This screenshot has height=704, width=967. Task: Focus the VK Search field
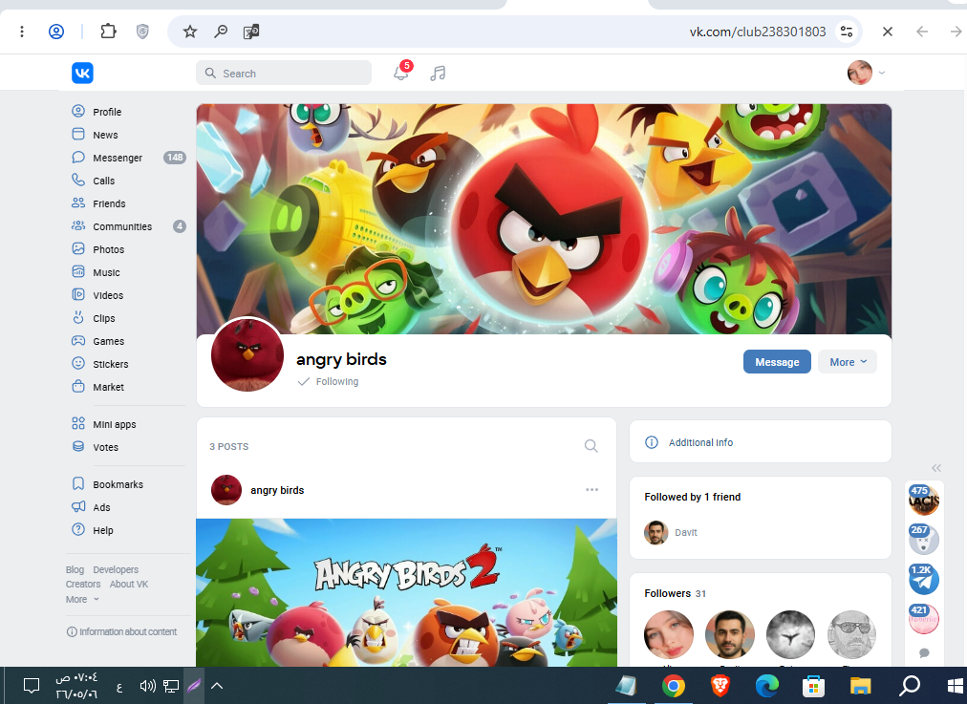point(284,73)
